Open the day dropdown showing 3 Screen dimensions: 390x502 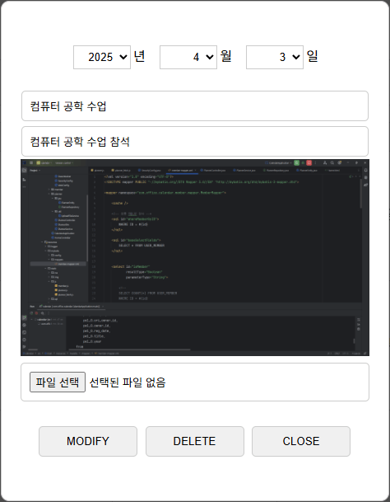pyautogui.click(x=275, y=58)
